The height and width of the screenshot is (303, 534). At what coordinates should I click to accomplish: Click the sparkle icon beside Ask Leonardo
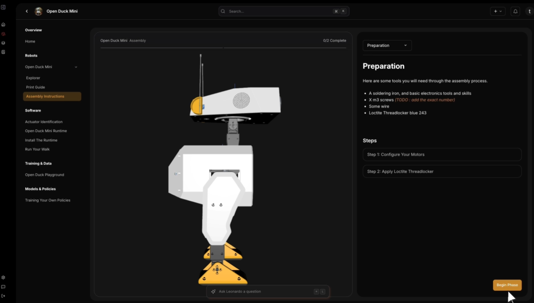[x=213, y=292]
